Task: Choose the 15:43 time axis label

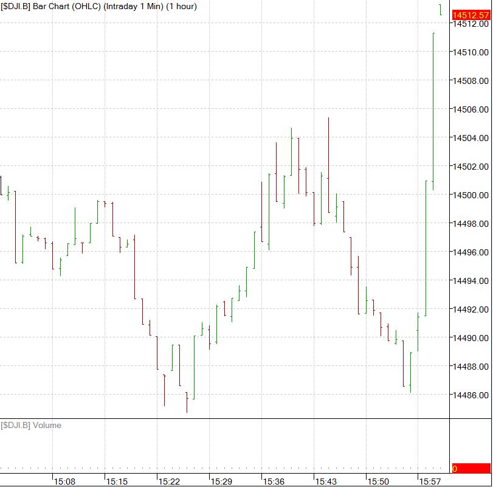Action: pos(326,482)
